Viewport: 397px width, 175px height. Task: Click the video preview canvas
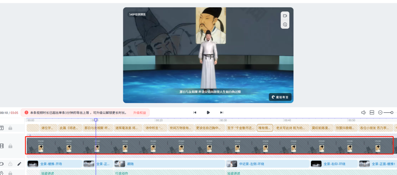click(x=208, y=55)
